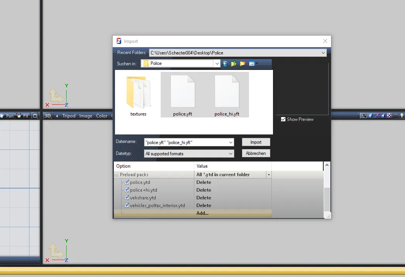Collapse the Preload packs tree group
Screen dimensions: 405x277
click(117, 175)
